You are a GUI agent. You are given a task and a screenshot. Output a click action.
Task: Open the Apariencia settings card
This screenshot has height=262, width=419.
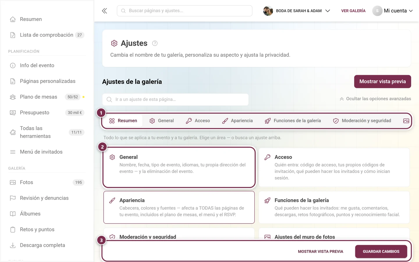coord(179,207)
